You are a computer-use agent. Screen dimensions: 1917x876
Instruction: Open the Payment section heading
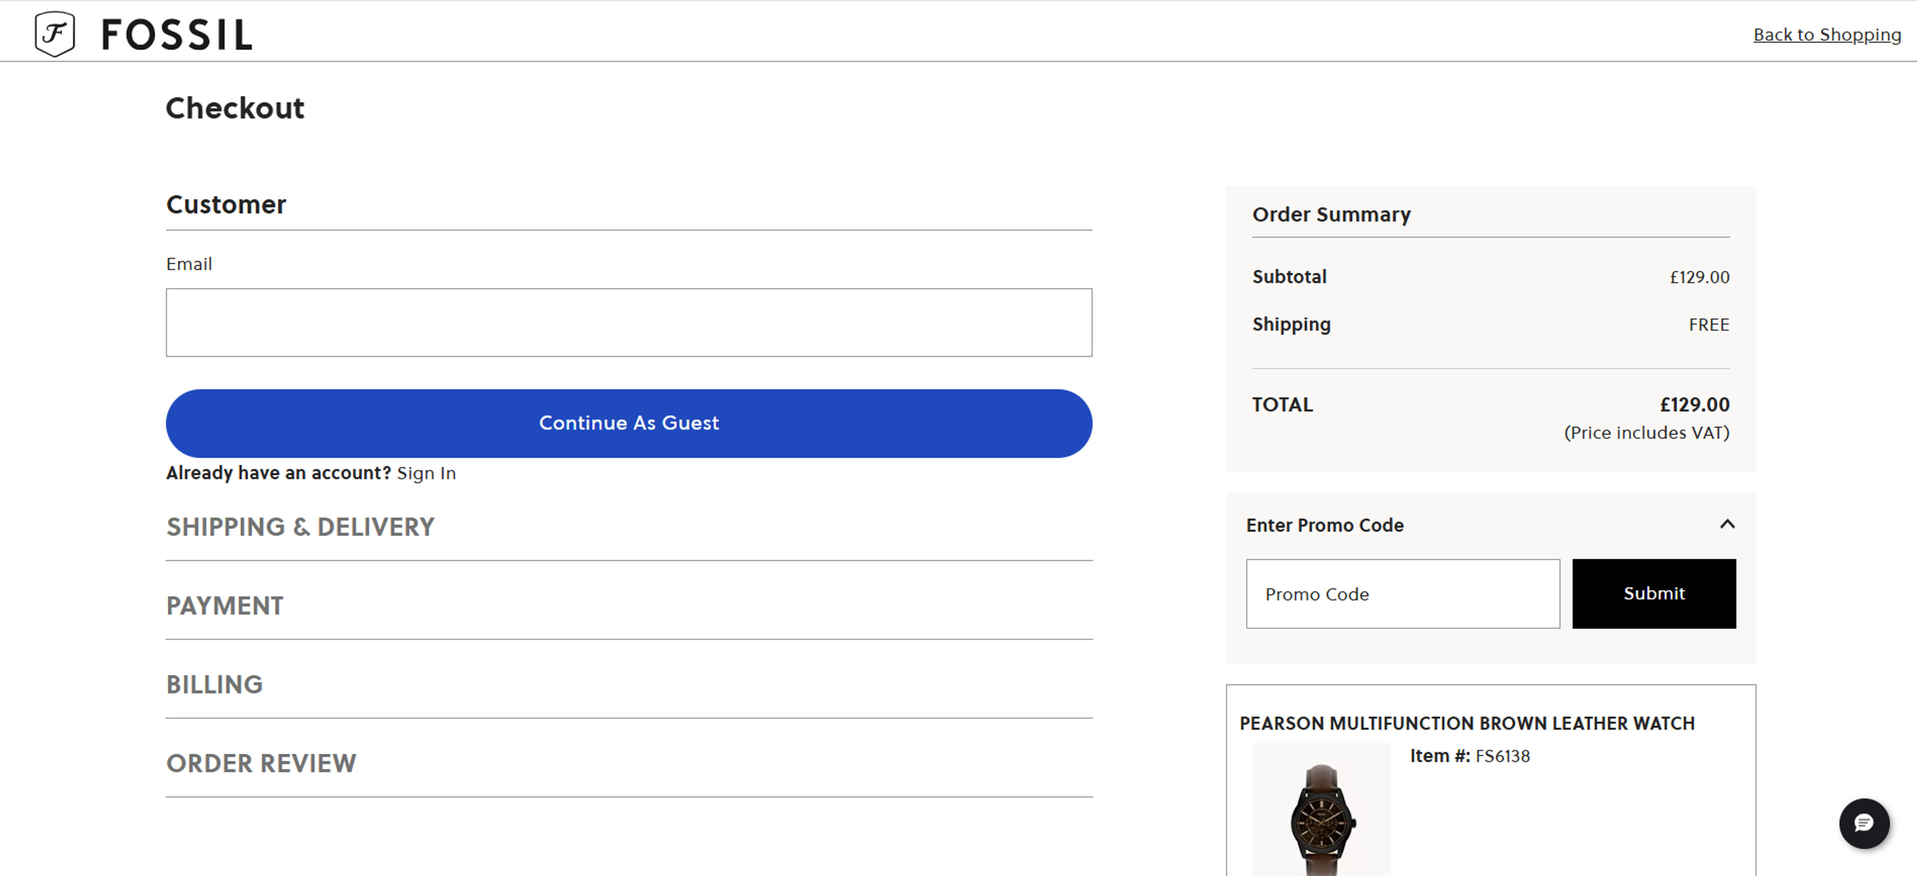coord(225,606)
